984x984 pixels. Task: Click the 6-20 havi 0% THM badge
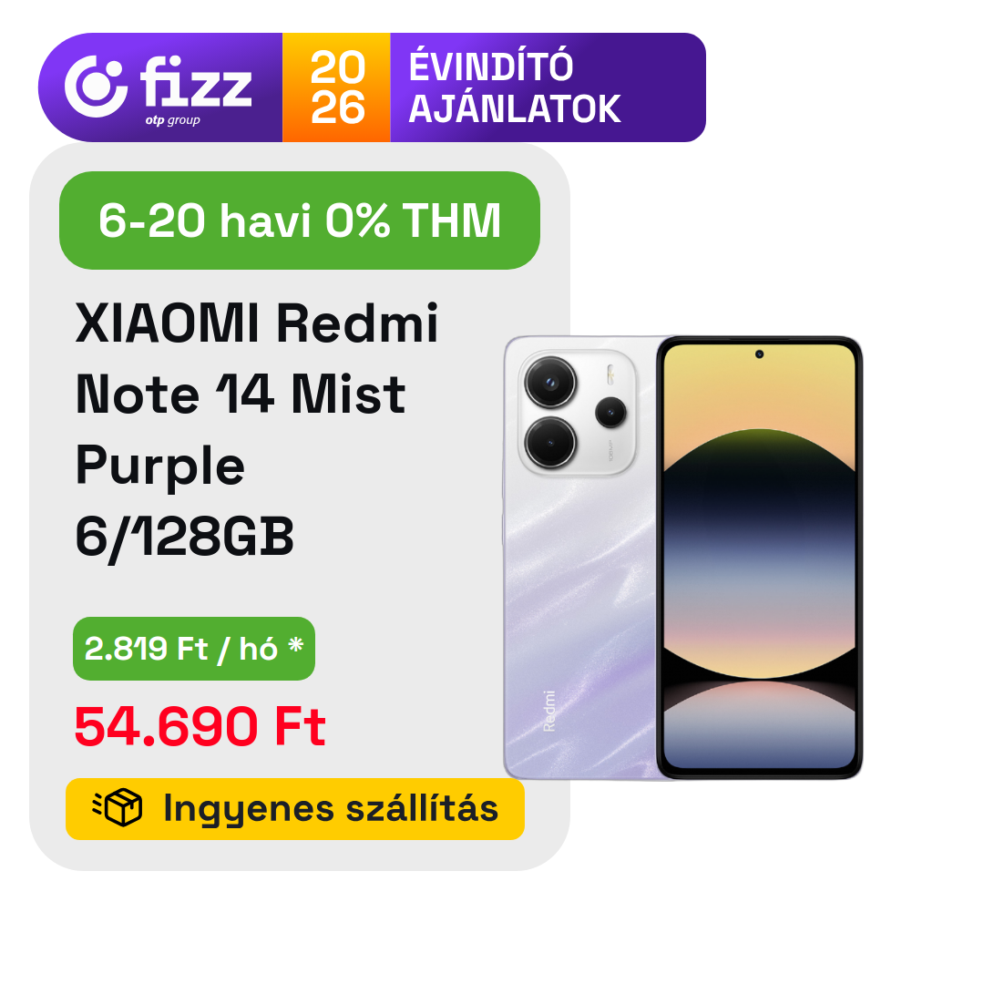point(300,220)
